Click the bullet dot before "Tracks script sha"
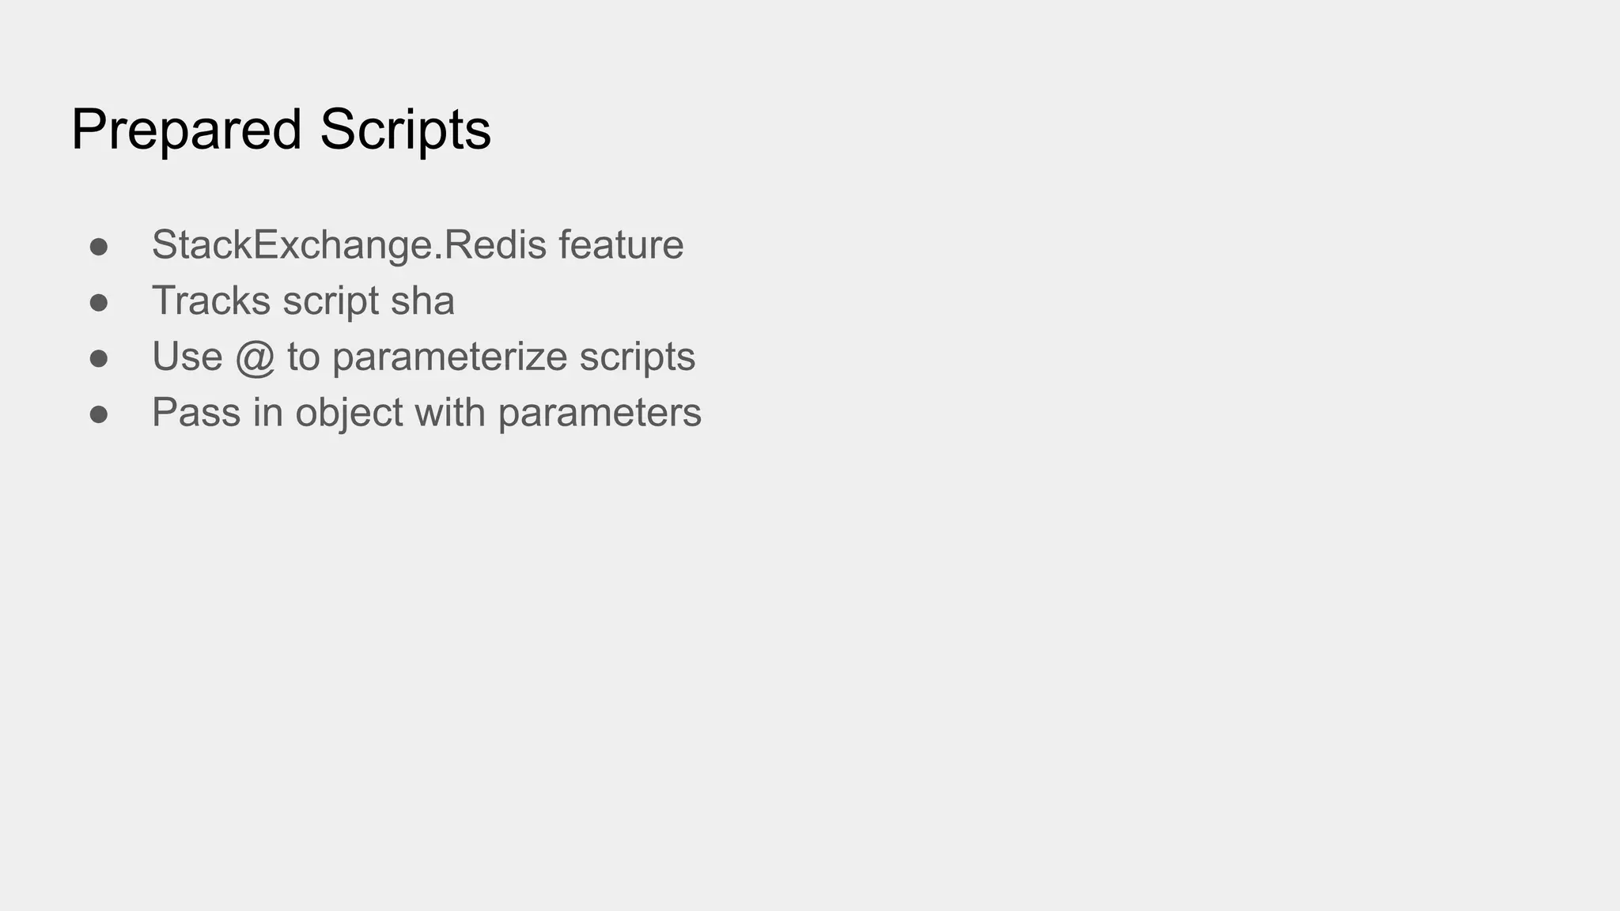The height and width of the screenshot is (911, 1620). click(99, 303)
